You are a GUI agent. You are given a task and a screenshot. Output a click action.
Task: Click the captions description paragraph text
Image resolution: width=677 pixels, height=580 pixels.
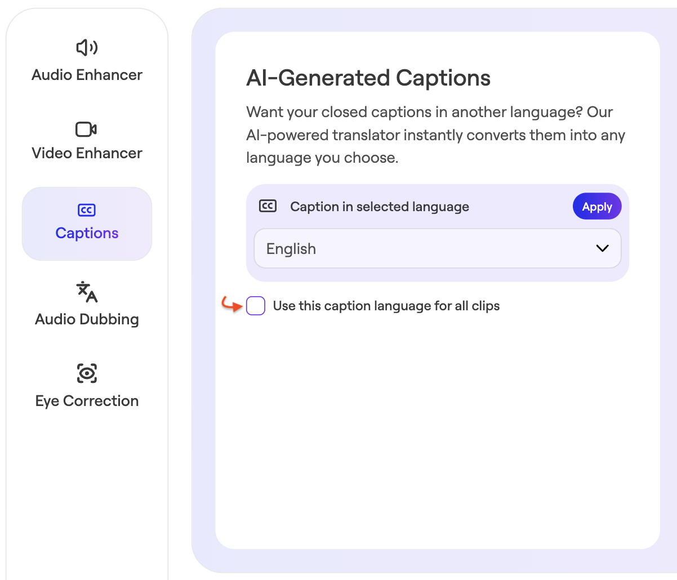[x=436, y=135]
